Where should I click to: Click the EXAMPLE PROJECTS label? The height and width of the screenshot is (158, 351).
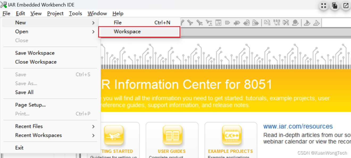pyautogui.click(x=231, y=151)
